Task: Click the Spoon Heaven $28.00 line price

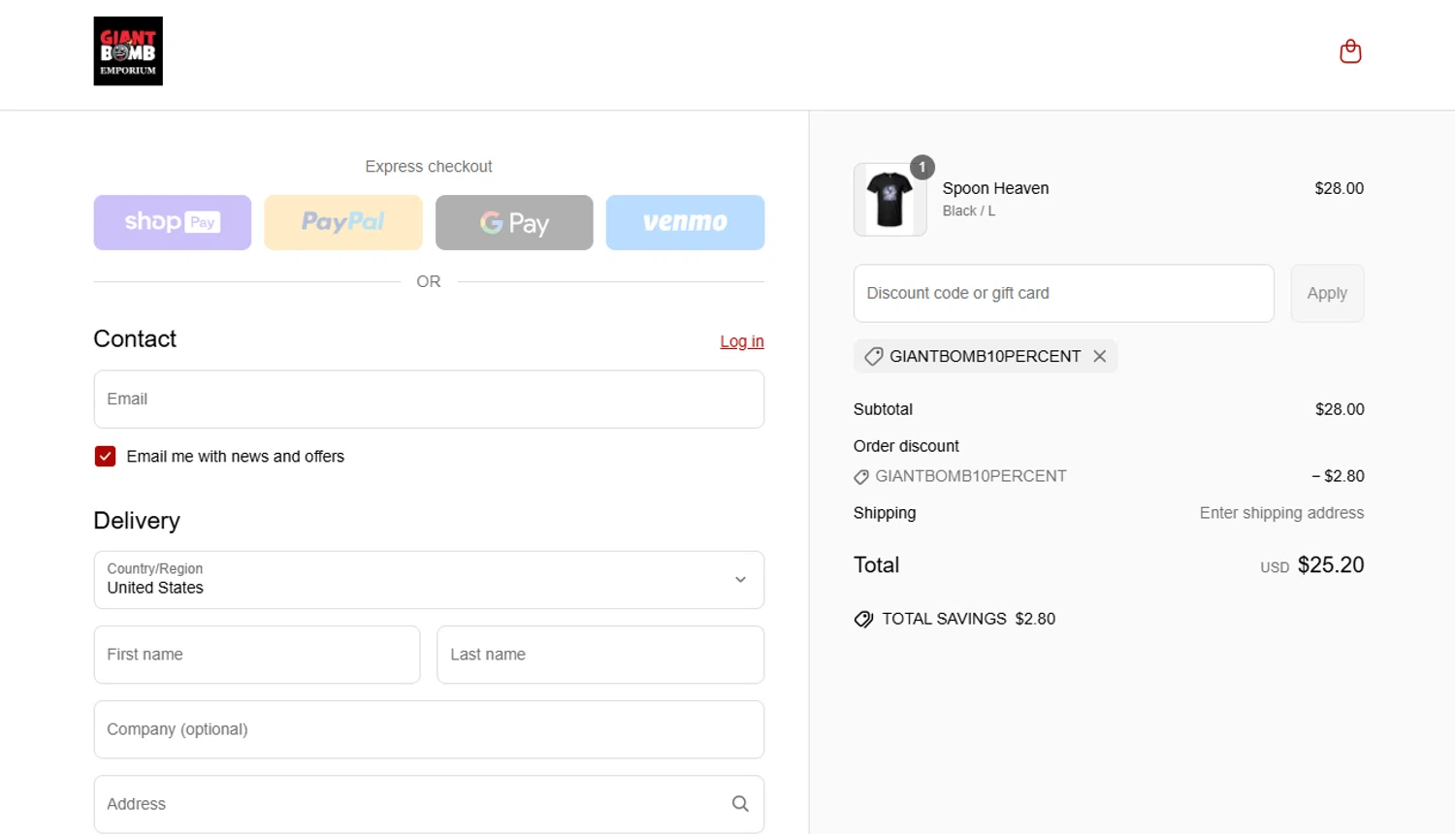Action: 1339,188
